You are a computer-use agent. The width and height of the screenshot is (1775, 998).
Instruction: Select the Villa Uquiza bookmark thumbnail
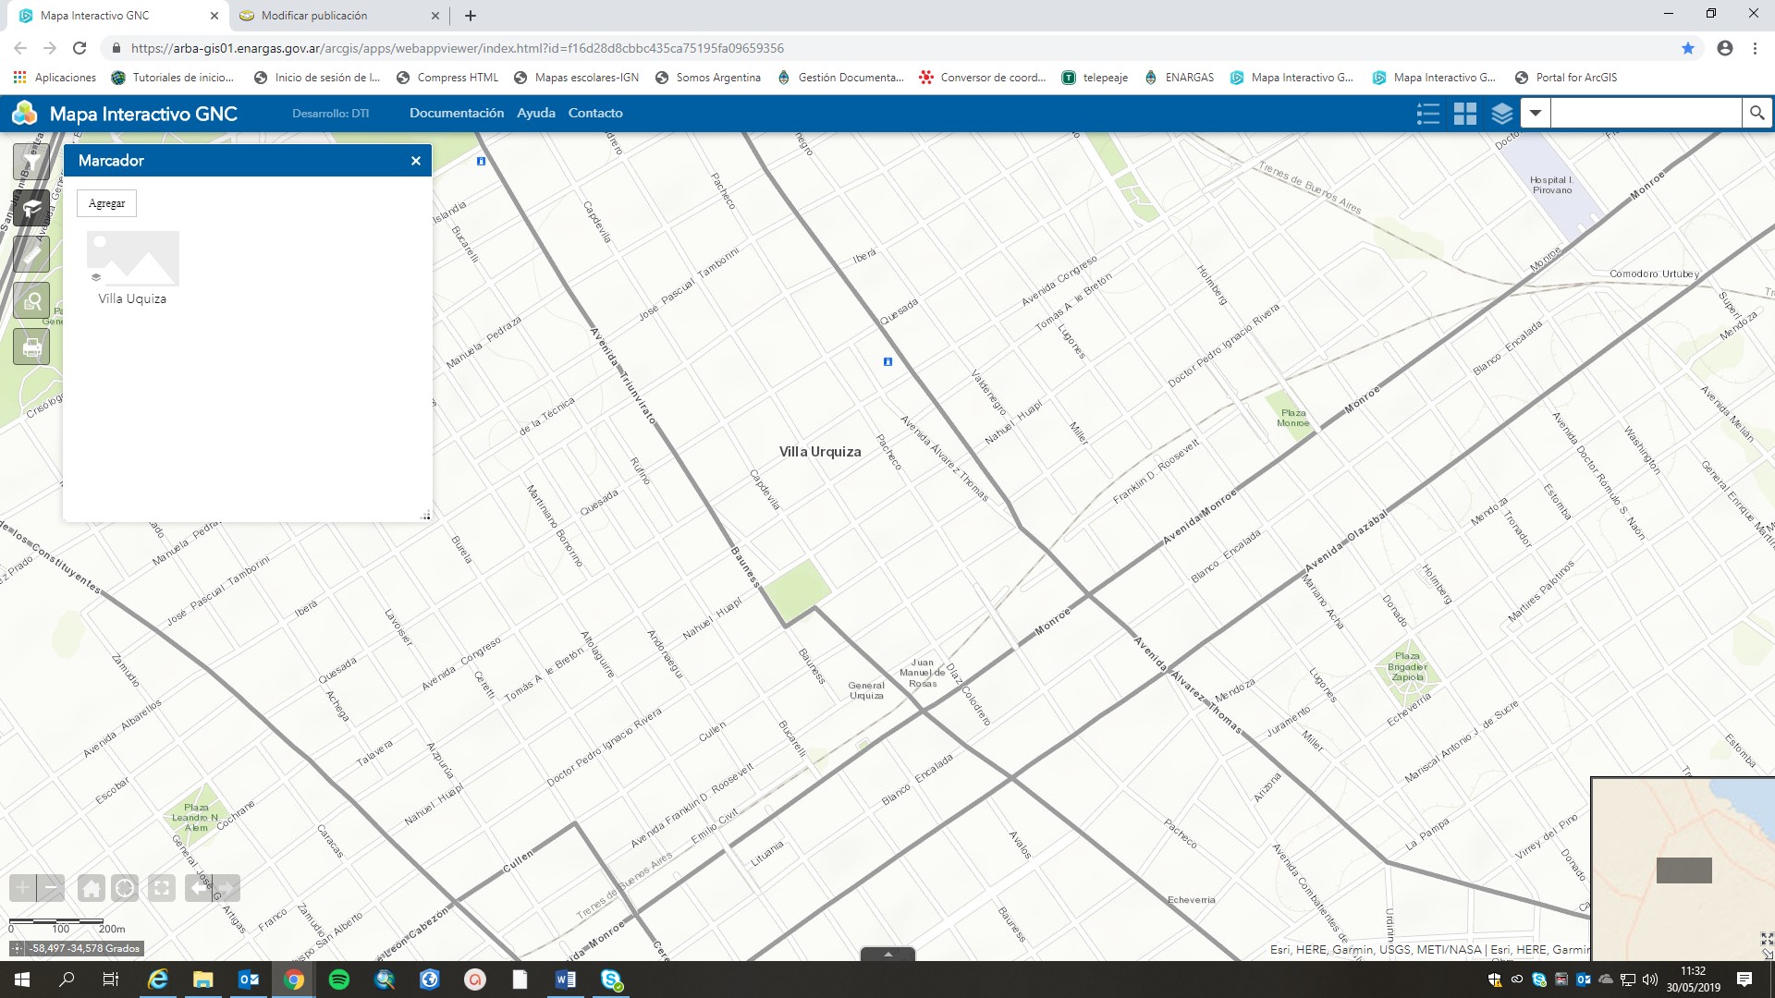click(133, 258)
